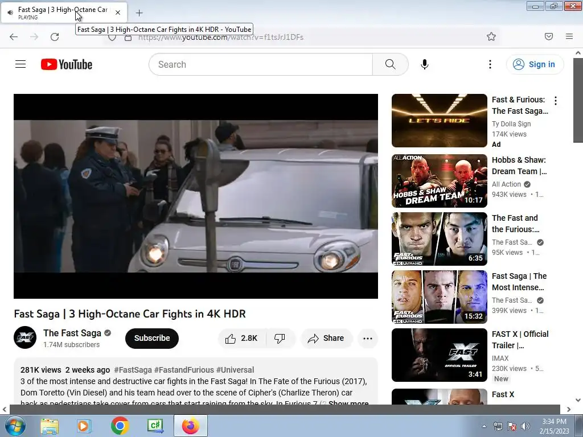The height and width of the screenshot is (437, 583).
Task: Open YouTube settings three-dot menu
Action: [490, 64]
